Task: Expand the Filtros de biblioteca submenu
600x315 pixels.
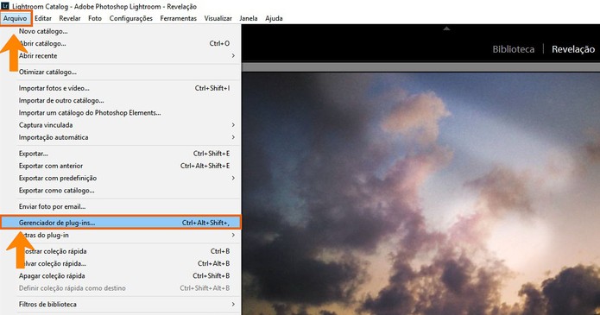Action: tap(121, 305)
